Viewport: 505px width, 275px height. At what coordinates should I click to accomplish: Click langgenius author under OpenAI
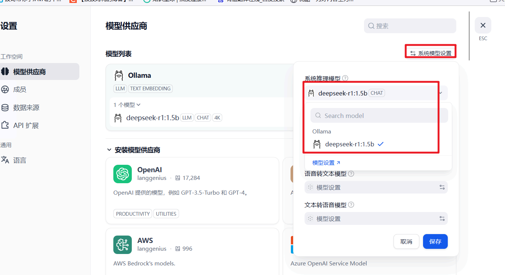tap(152, 178)
